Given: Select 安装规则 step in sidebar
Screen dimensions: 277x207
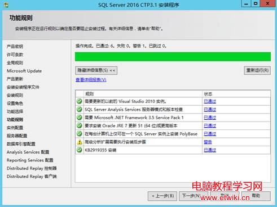Looking at the screenshot, I should (15, 95).
